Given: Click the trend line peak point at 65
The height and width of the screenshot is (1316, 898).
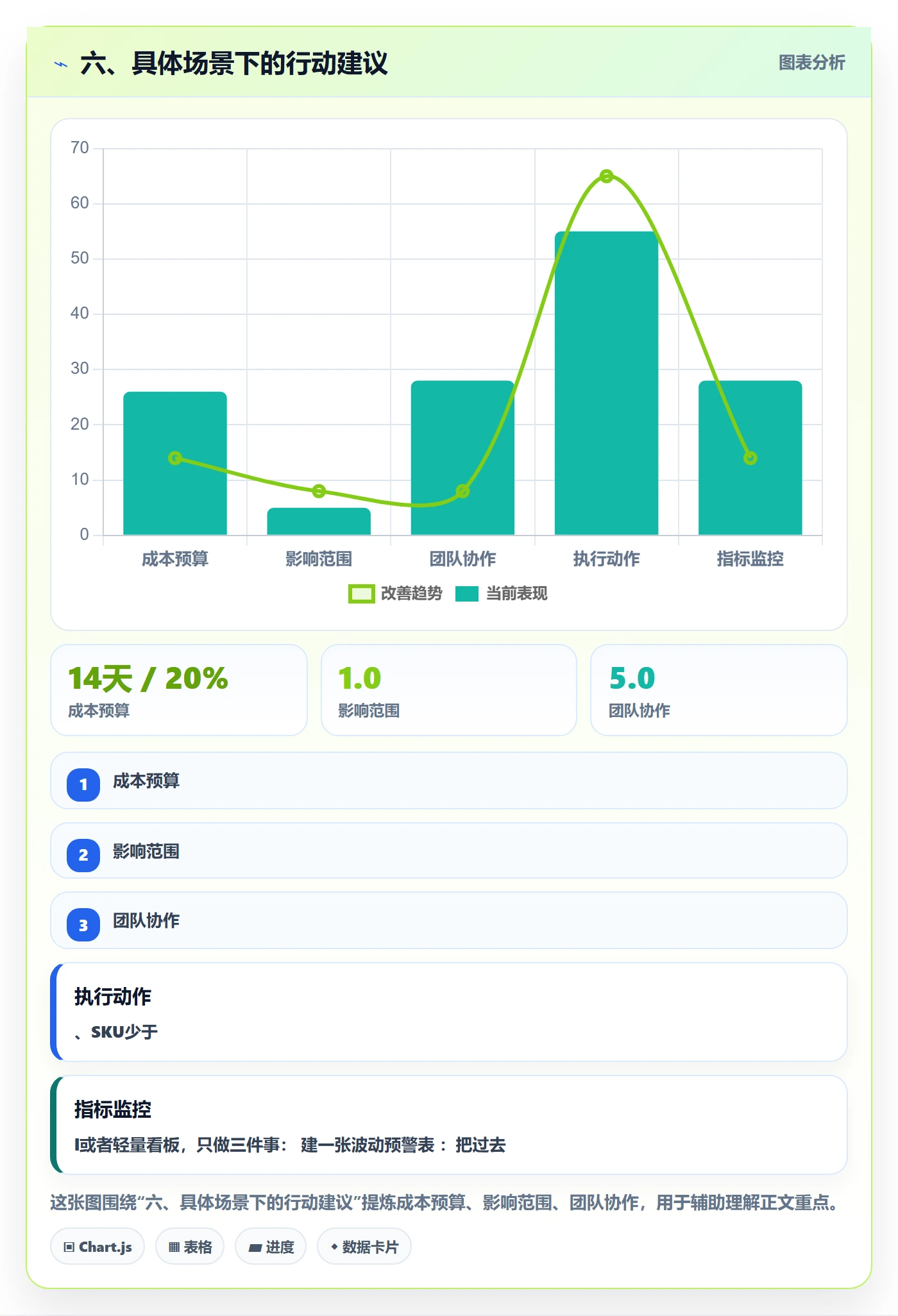Looking at the screenshot, I should coord(606,176).
